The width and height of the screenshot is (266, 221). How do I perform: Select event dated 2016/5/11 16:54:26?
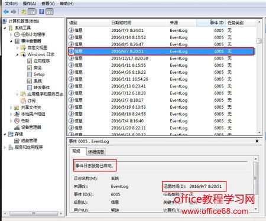[161, 79]
